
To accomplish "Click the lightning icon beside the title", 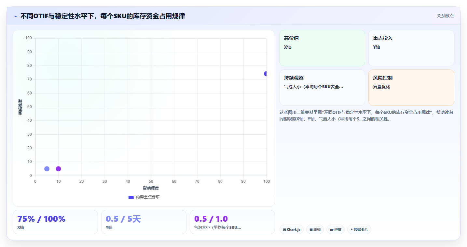I will coord(15,16).
